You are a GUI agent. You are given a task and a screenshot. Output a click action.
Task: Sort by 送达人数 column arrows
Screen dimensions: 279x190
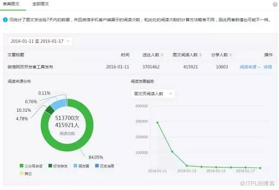162,55
